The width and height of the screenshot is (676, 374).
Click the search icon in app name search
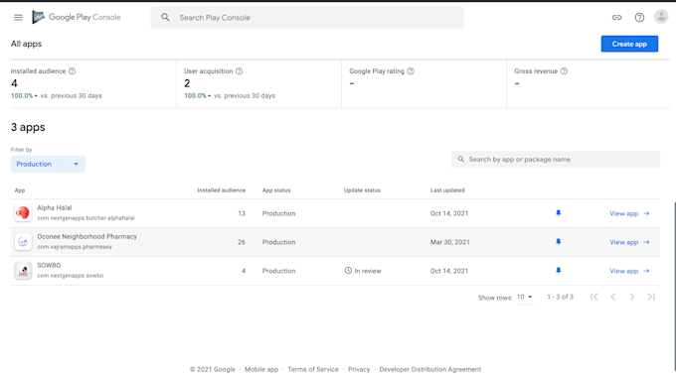tap(461, 159)
